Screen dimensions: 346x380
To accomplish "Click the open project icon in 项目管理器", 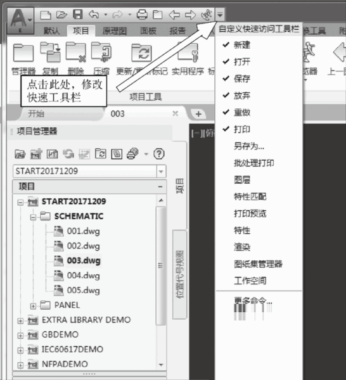I will [x=20, y=154].
